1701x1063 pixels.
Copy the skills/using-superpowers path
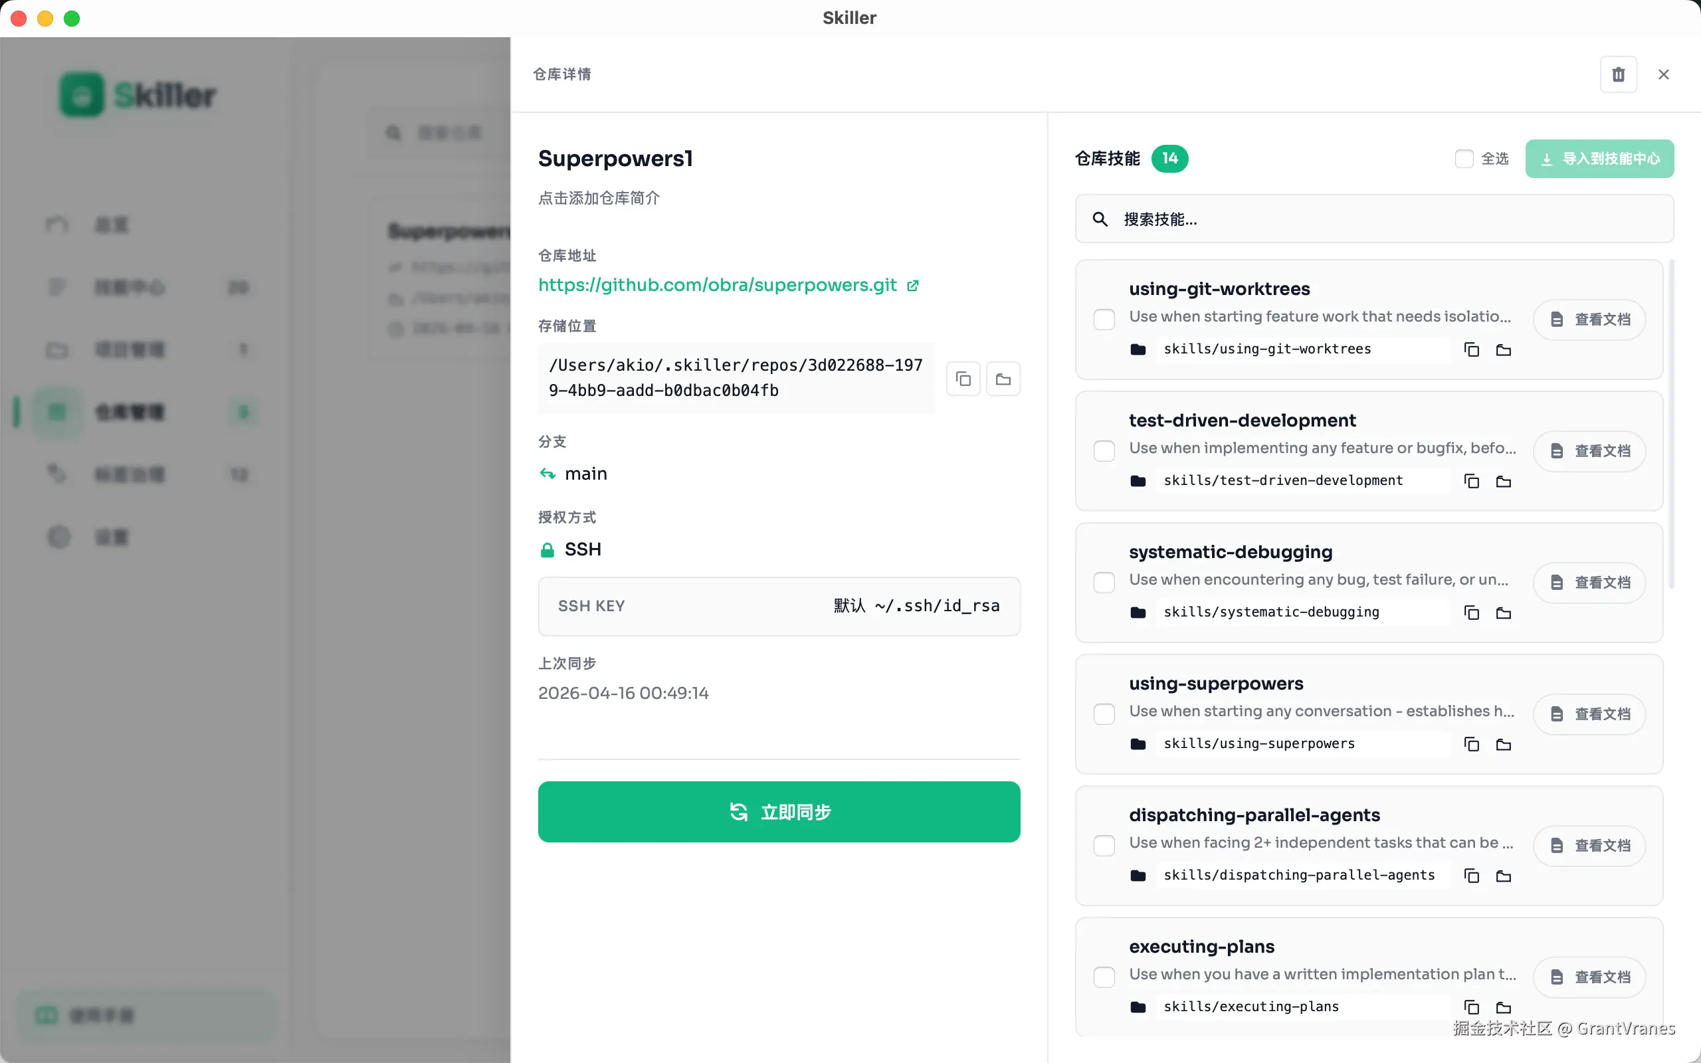[x=1471, y=744]
